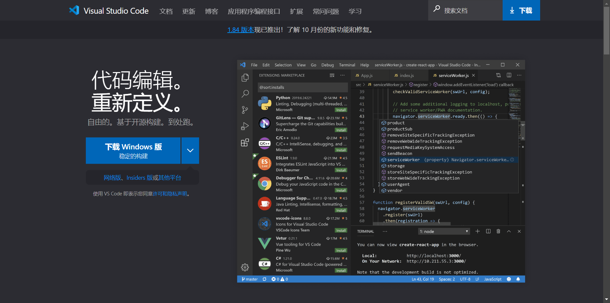Screen dimensions: 610x303
Task: Click the errors and warnings status bar indicator
Action: point(280,279)
